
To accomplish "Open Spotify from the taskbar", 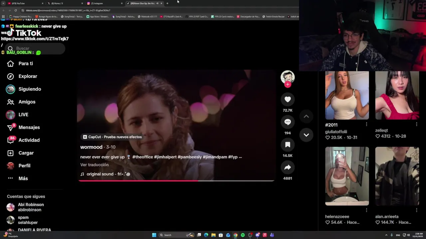I will point(243,235).
